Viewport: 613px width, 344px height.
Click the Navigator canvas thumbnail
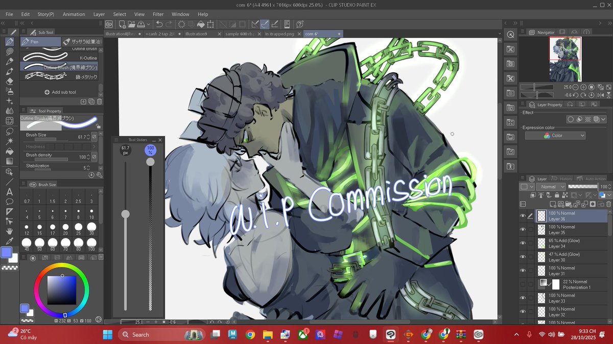[x=565, y=59]
